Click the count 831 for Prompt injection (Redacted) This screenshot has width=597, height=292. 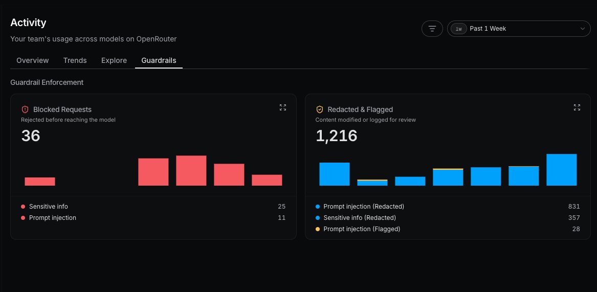pyautogui.click(x=574, y=207)
